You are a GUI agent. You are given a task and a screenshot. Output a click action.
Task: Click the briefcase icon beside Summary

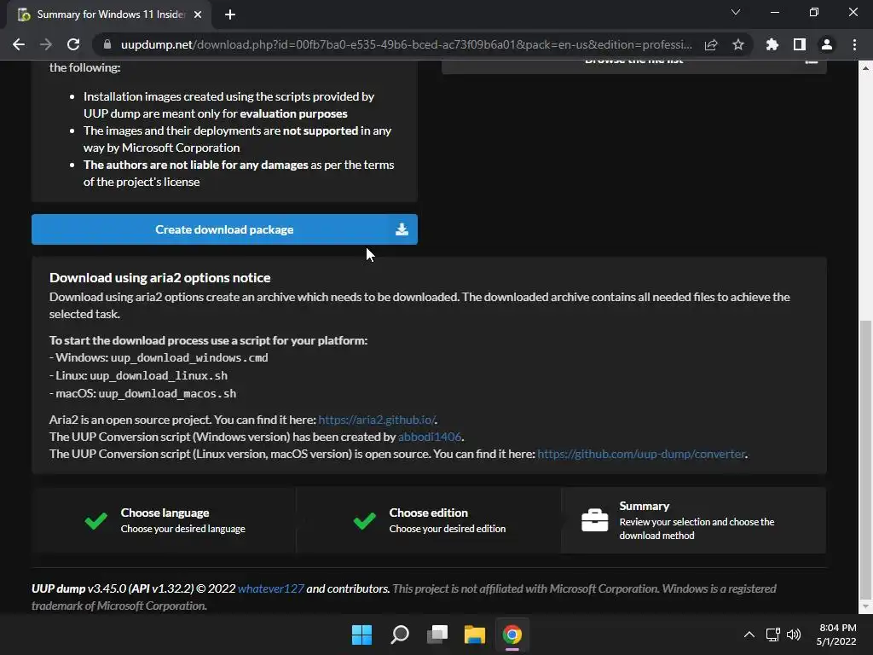tap(594, 520)
